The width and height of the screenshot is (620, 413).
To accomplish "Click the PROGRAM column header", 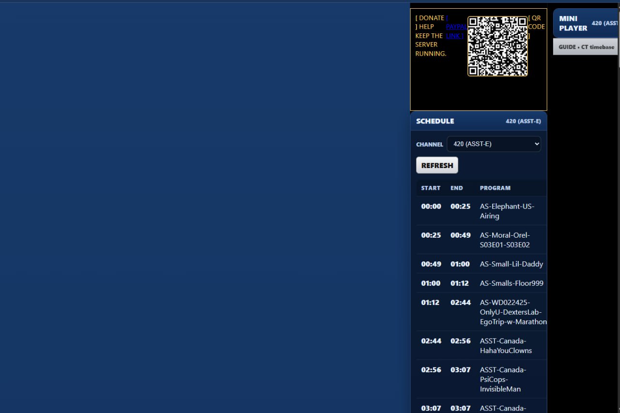I will [x=495, y=188].
